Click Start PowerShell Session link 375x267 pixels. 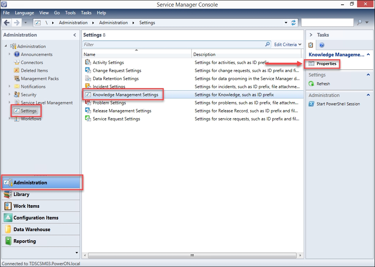(x=338, y=104)
